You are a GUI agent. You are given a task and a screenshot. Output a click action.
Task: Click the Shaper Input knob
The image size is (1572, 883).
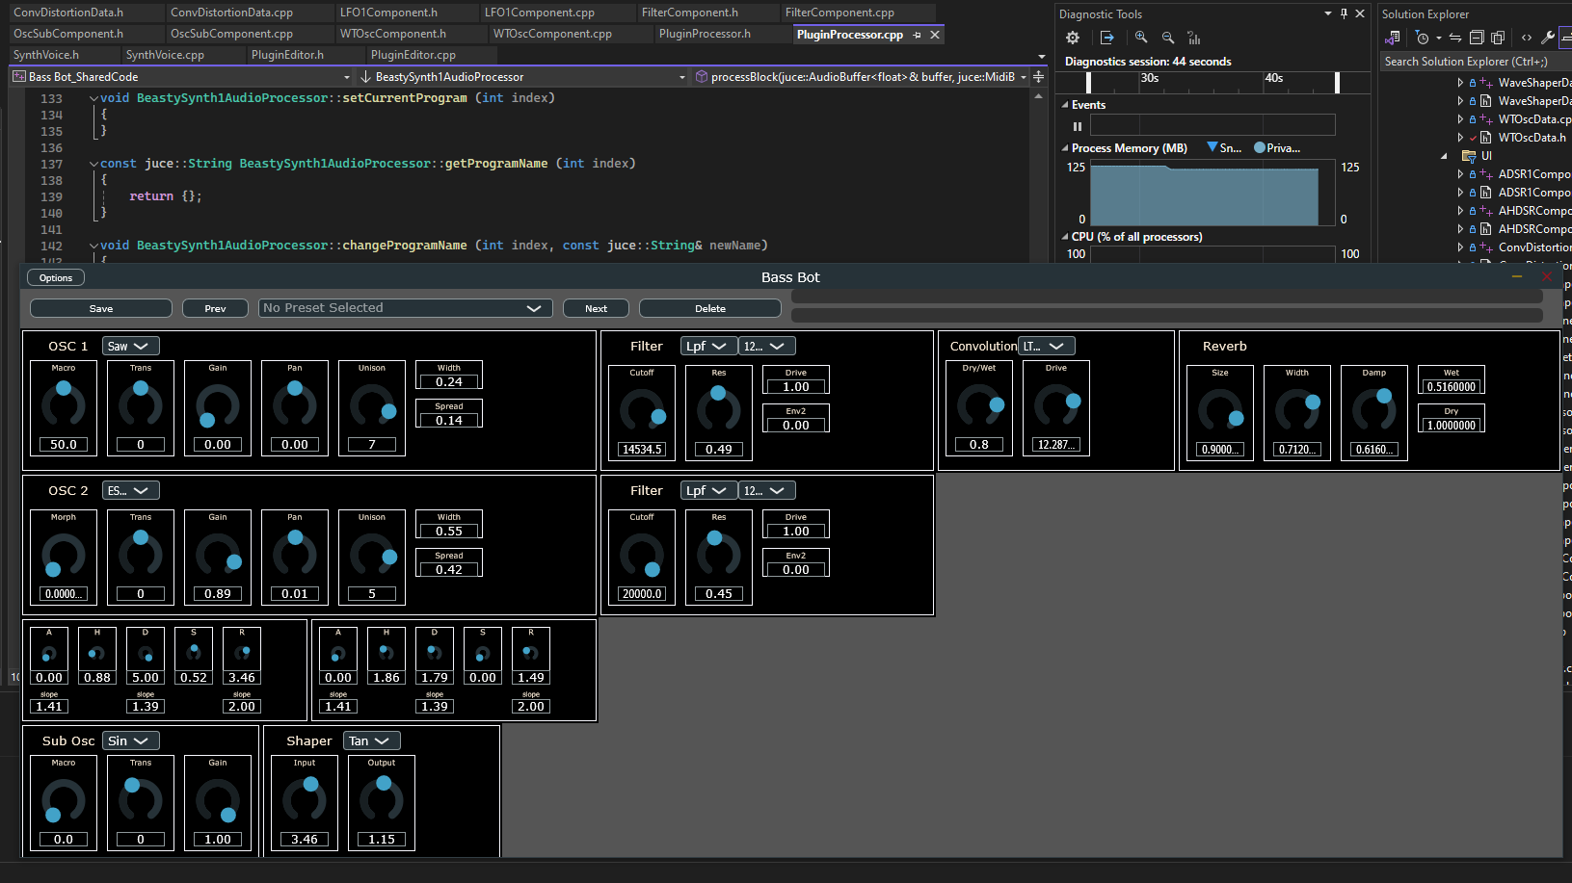click(305, 800)
